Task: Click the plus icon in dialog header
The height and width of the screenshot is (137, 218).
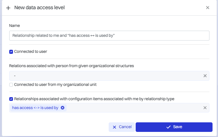Action: click(x=8, y=7)
